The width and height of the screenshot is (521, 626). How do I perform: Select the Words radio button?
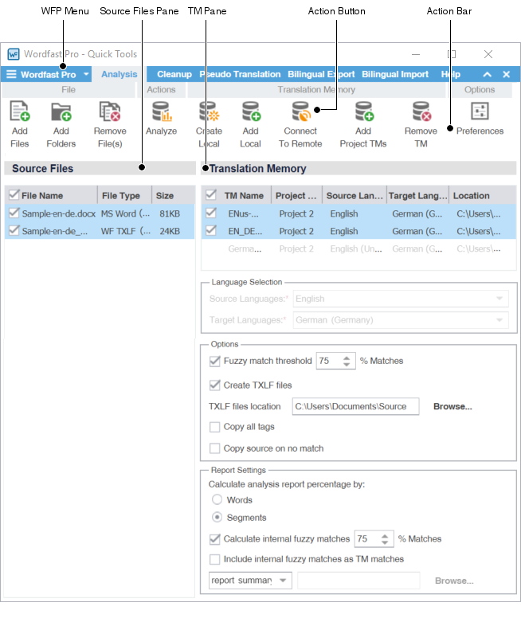pos(217,499)
